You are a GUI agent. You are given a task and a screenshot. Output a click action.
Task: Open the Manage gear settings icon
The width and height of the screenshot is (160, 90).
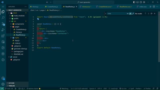(3, 84)
